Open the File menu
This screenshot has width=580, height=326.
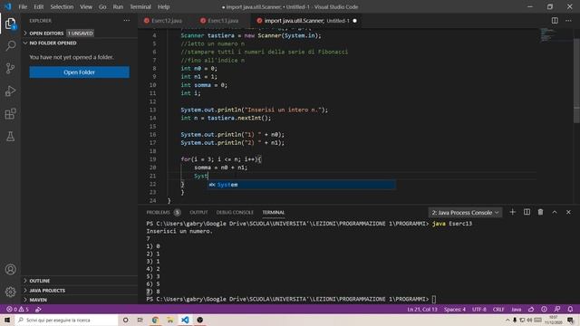point(23,6)
